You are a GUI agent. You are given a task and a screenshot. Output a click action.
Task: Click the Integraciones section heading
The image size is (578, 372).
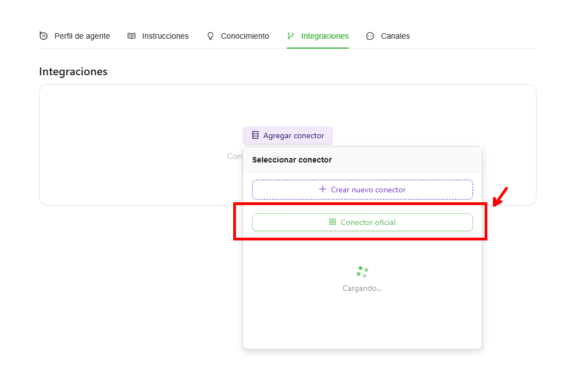click(73, 72)
